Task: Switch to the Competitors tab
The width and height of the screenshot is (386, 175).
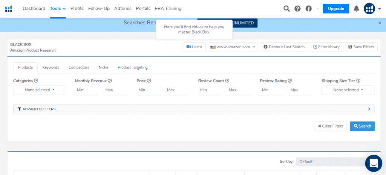Action: click(79, 68)
